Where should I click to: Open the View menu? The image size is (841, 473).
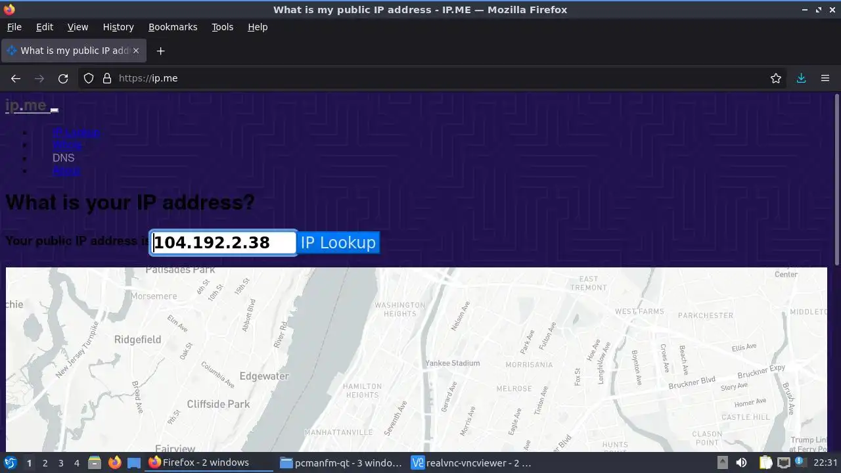point(78,27)
